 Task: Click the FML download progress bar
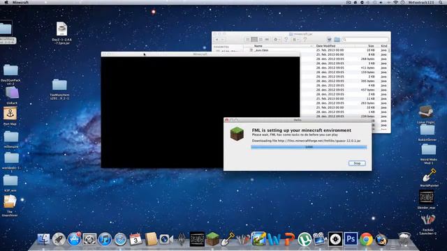(x=309, y=147)
